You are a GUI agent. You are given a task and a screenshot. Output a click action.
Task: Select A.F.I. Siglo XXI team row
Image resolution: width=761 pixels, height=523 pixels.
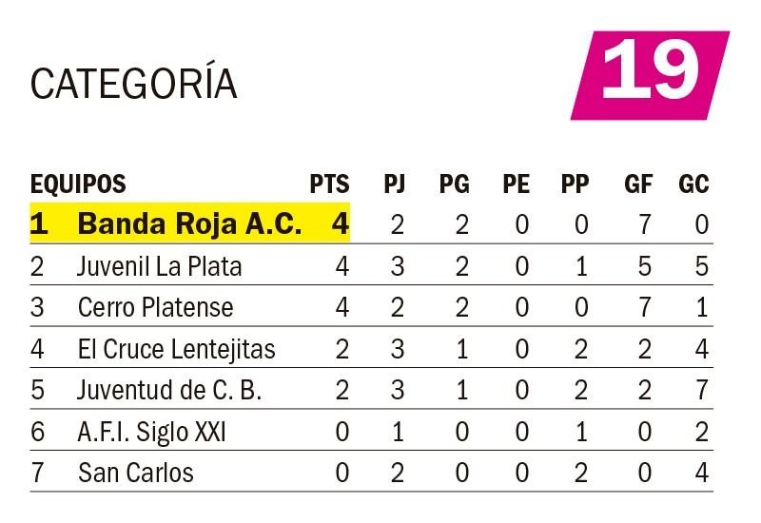pos(371,432)
